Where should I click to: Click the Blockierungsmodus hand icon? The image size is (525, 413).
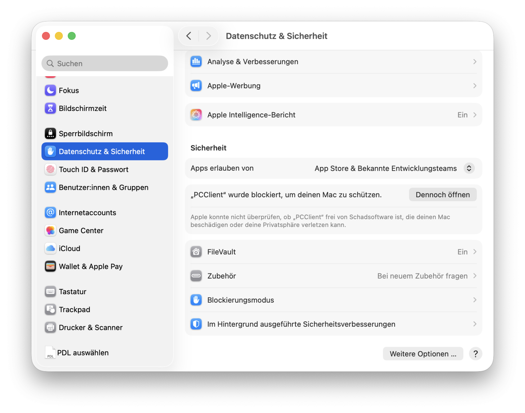pyautogui.click(x=196, y=300)
